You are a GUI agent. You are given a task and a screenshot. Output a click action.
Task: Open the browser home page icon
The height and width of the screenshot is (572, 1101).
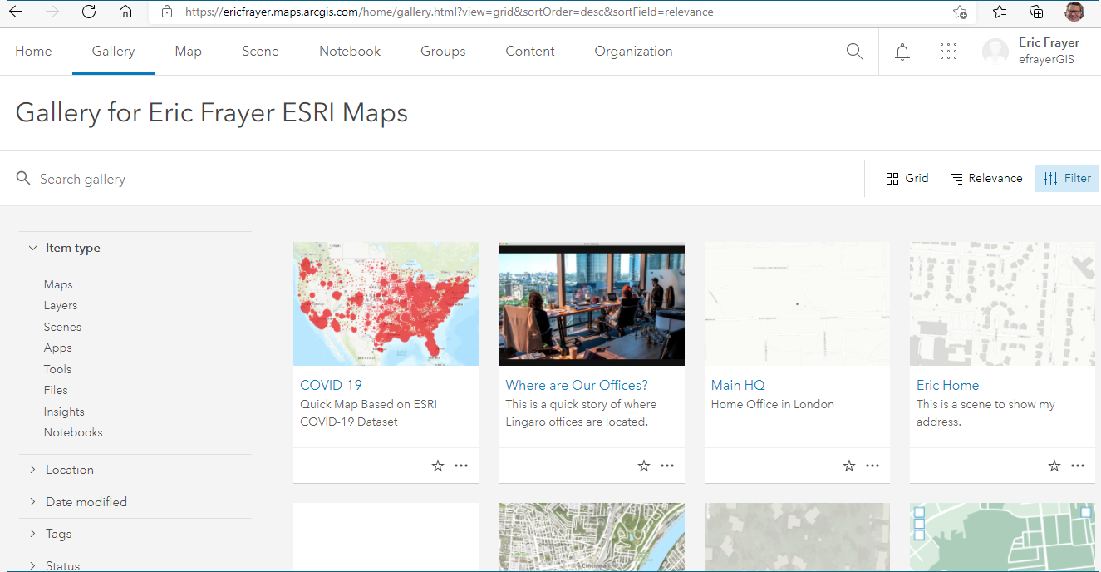point(125,12)
